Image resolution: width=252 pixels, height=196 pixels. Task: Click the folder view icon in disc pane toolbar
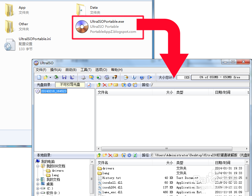tap(135, 85)
